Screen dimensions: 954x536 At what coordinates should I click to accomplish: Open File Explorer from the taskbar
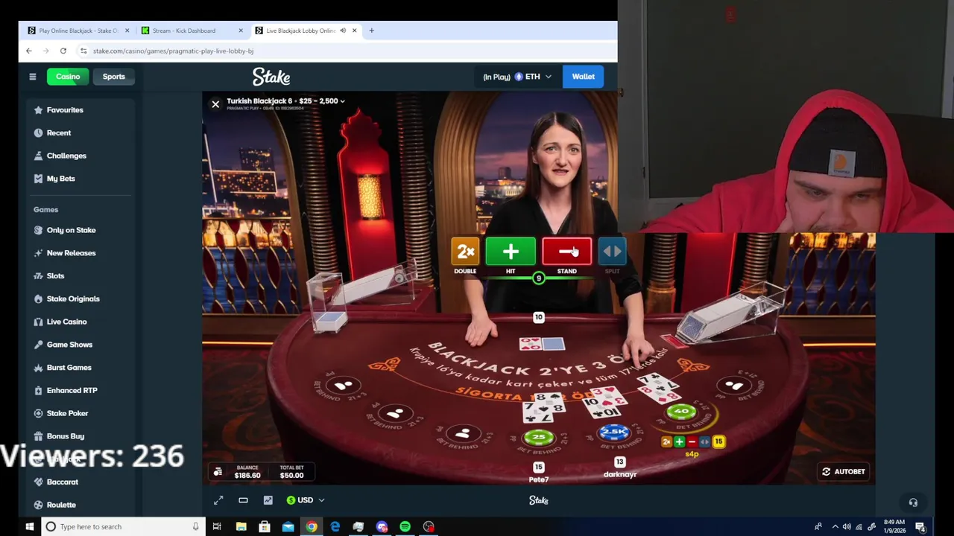click(x=241, y=526)
